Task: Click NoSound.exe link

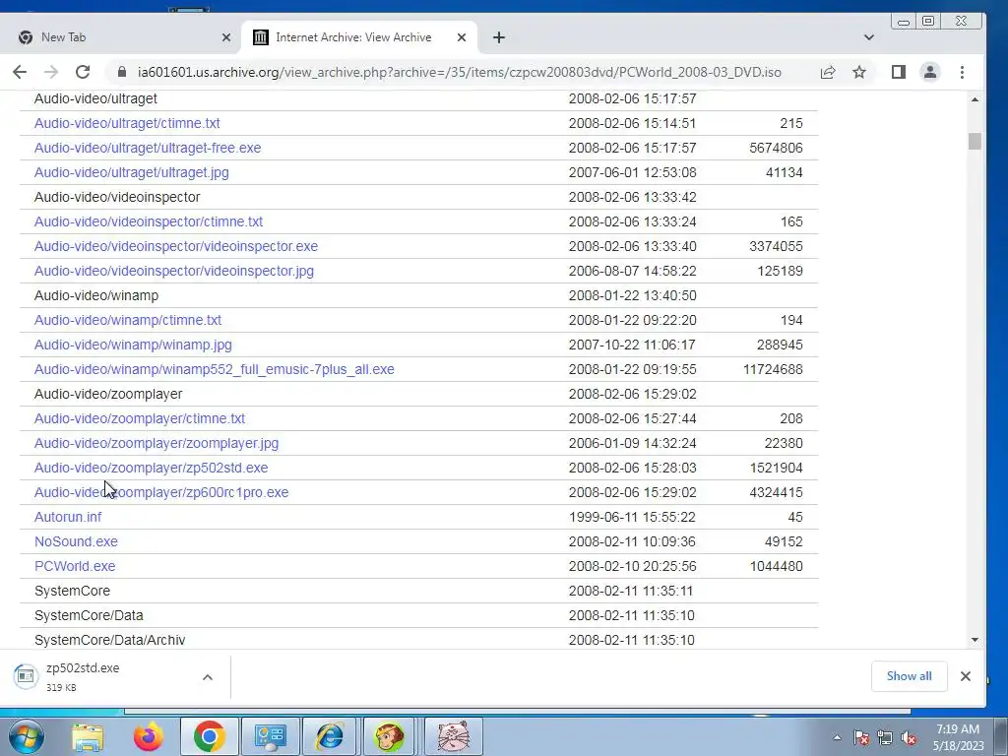Action: (x=76, y=541)
